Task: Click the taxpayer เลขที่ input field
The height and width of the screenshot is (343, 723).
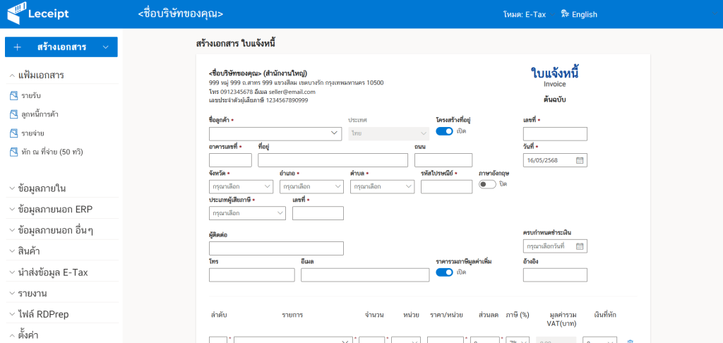Action: (318, 213)
